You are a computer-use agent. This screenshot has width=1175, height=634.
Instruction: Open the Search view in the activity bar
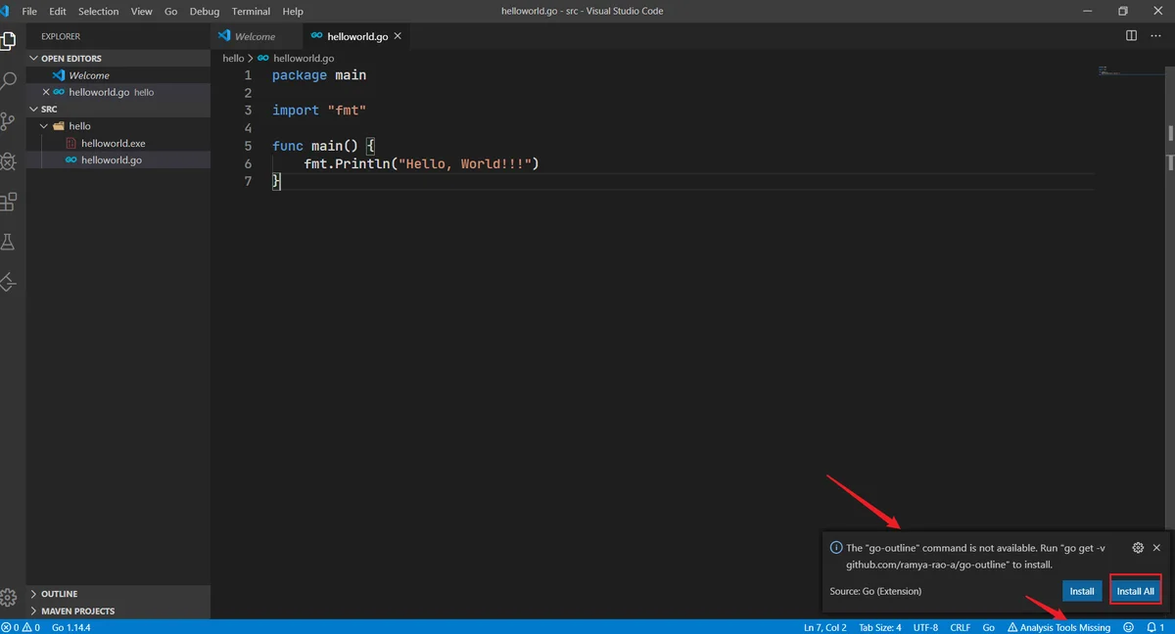click(9, 81)
